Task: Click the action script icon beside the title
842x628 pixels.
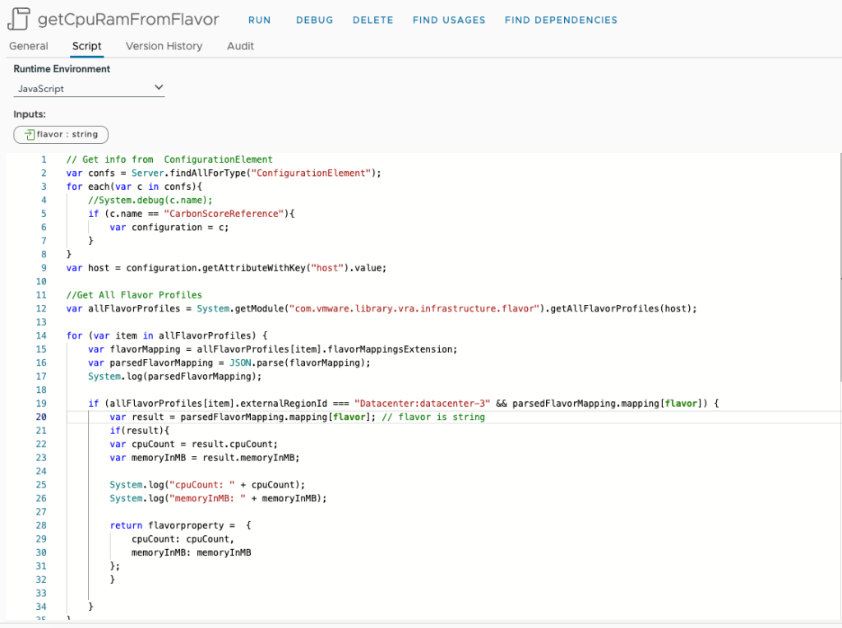Action: [x=19, y=19]
